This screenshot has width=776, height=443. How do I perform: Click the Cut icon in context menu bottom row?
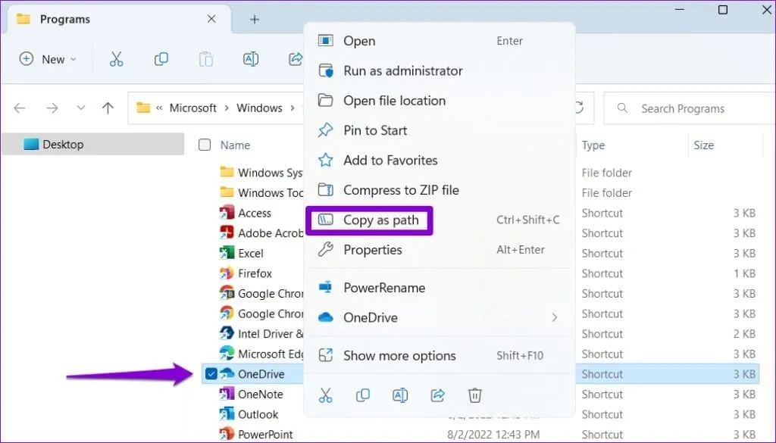[x=326, y=395]
